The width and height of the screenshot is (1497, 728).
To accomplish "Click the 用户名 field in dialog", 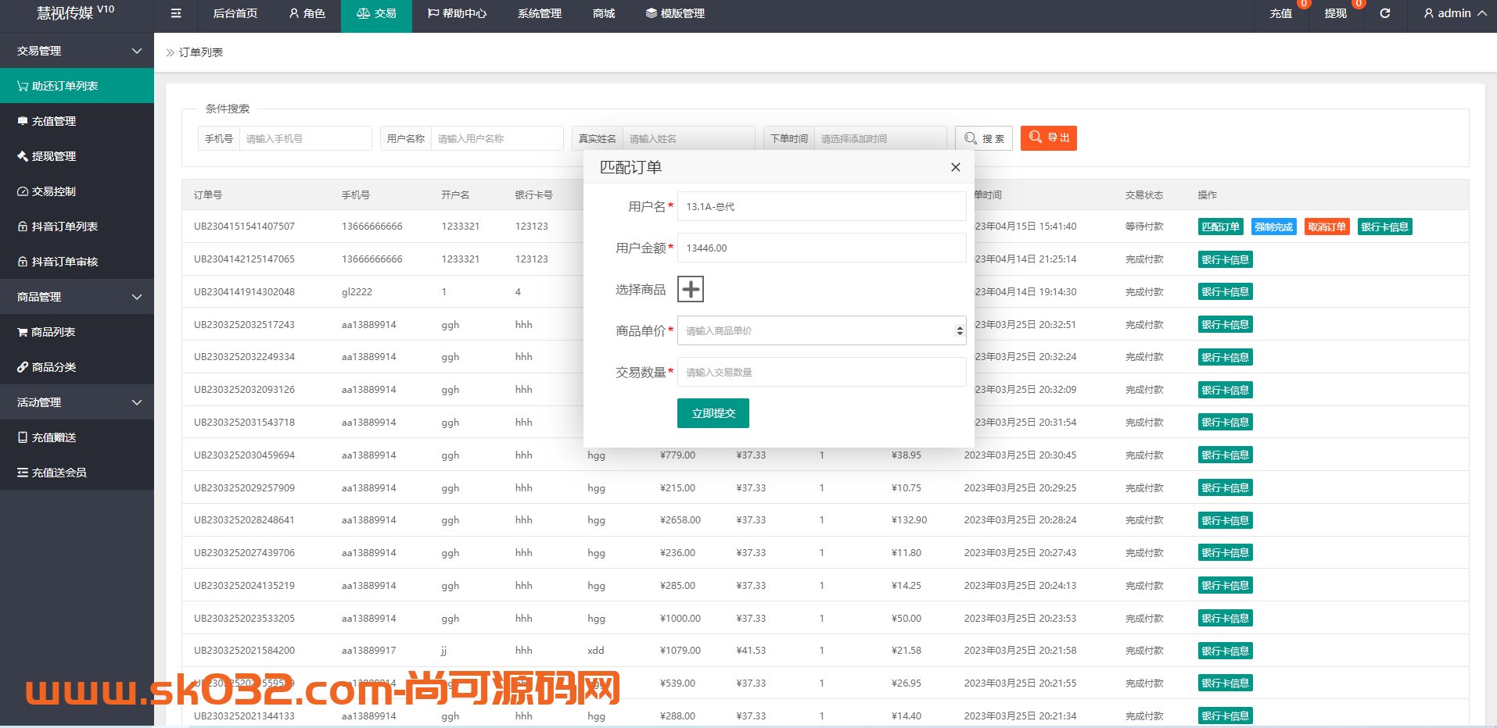I will [821, 206].
